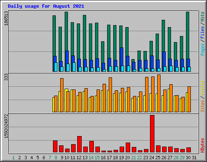Viewport: 207px width, 162px height.
Task: Click green day label 14 on the x-axis
Action: click(91, 158)
